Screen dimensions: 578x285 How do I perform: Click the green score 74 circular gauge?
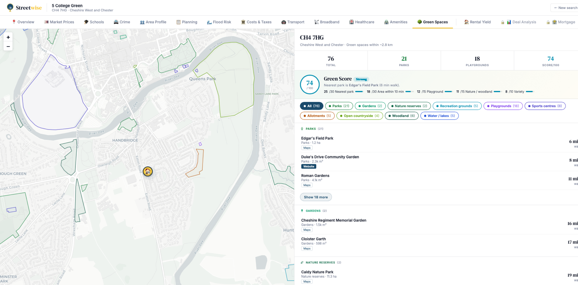tap(309, 85)
